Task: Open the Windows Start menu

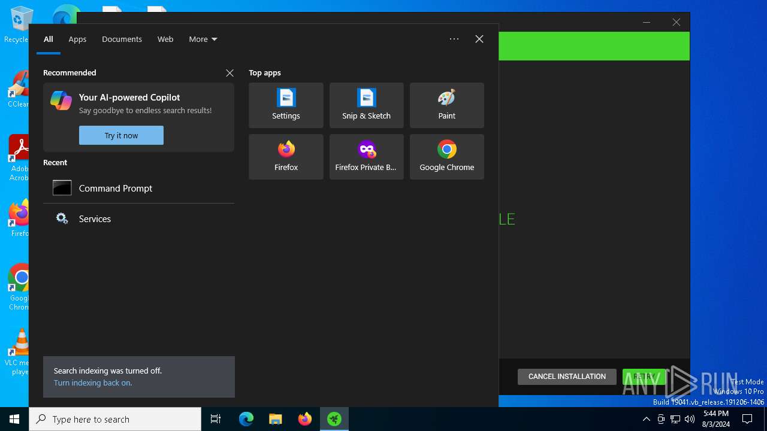Action: click(x=14, y=419)
